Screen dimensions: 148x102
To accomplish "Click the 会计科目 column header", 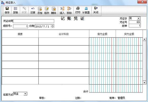I will (x=64, y=34).
